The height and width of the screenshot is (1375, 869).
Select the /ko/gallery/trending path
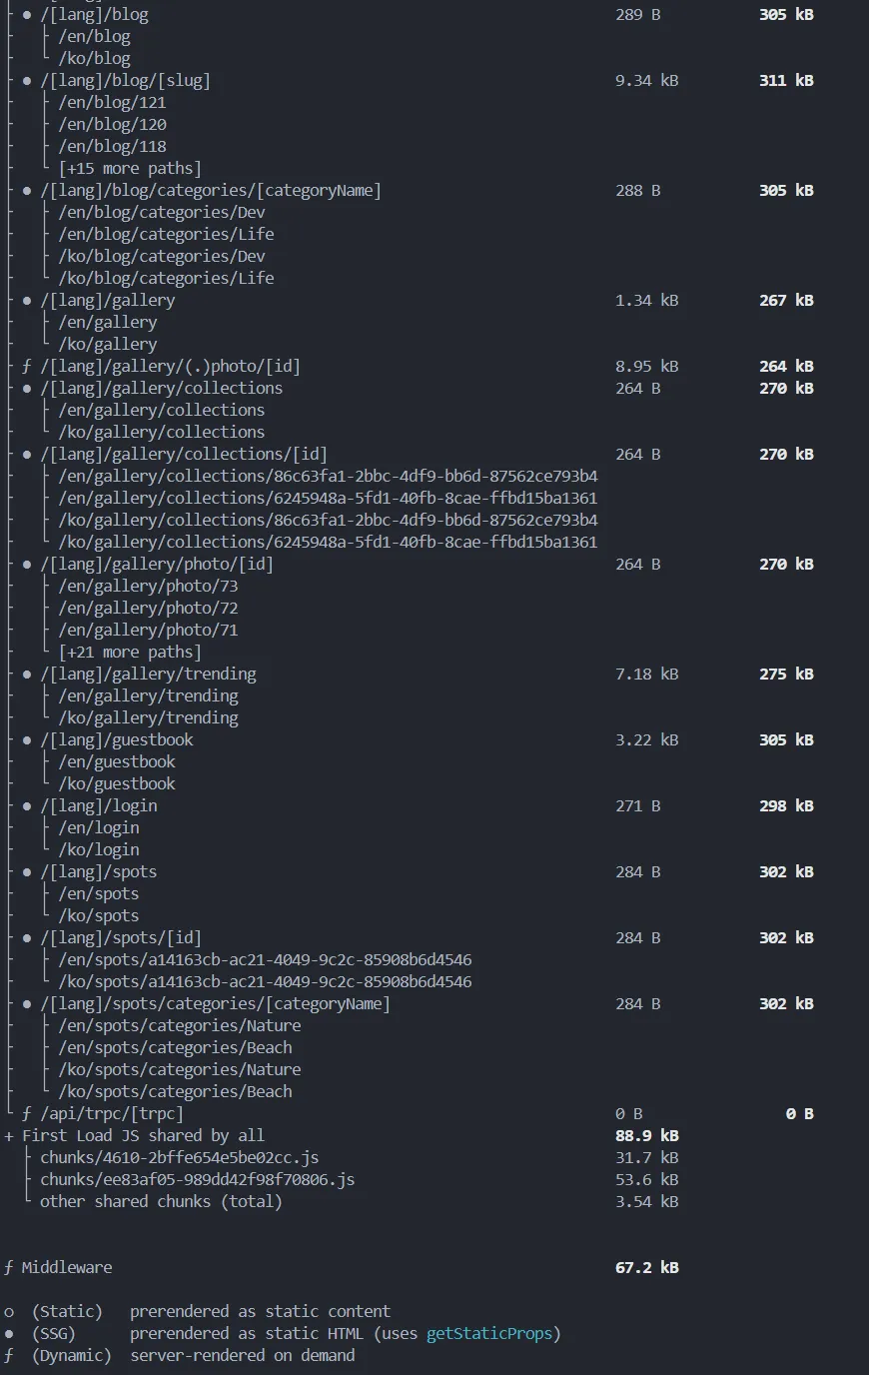pos(148,717)
